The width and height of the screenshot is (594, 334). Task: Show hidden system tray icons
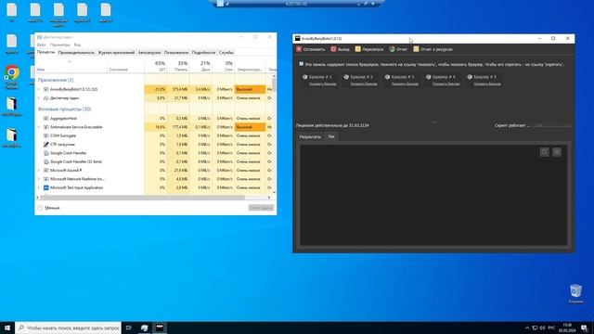pyautogui.click(x=527, y=328)
